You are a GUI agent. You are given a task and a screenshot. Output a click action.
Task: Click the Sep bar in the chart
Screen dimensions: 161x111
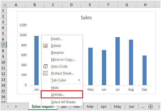tap(145, 70)
